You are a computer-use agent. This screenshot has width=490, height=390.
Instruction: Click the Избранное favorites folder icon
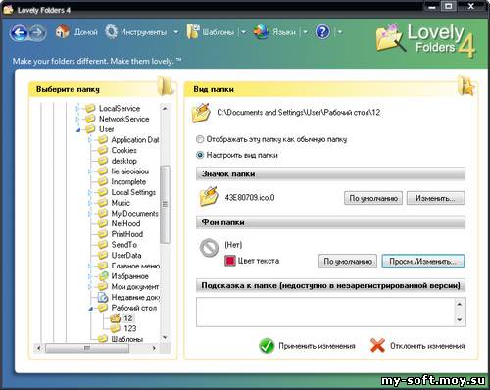pyautogui.click(x=103, y=276)
